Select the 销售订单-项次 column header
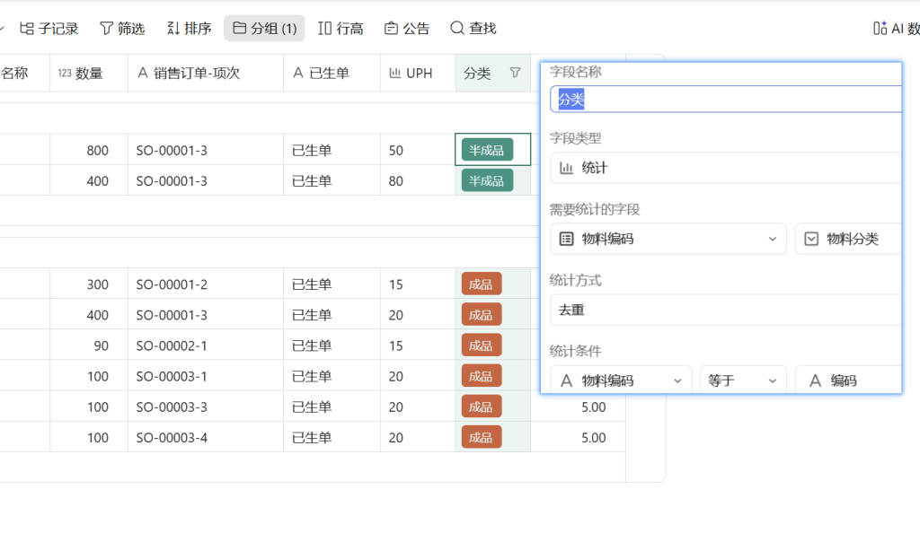 pyautogui.click(x=206, y=73)
